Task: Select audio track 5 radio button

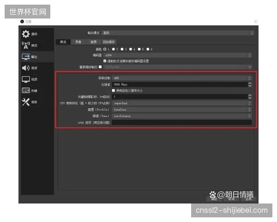Action: [139, 49]
